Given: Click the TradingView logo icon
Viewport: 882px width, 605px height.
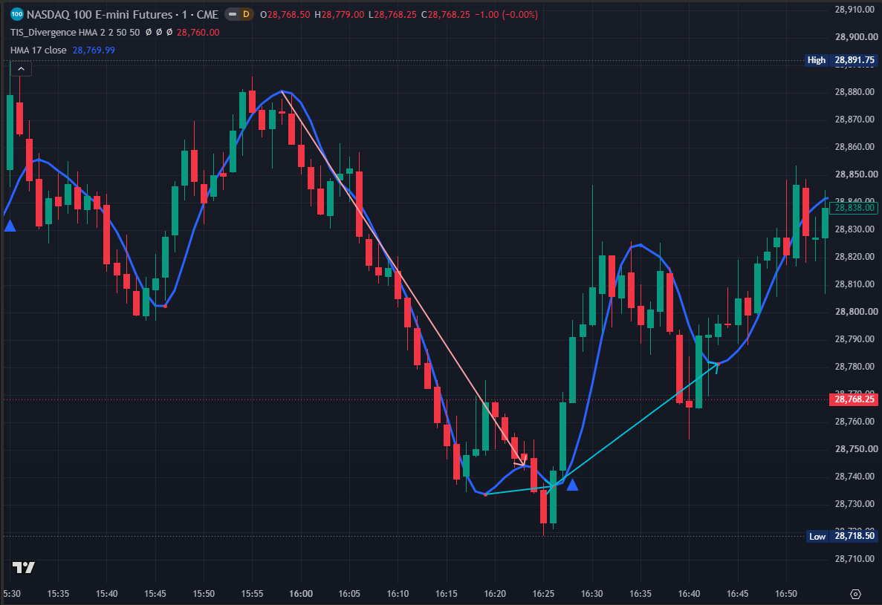Looking at the screenshot, I should coord(24,567).
